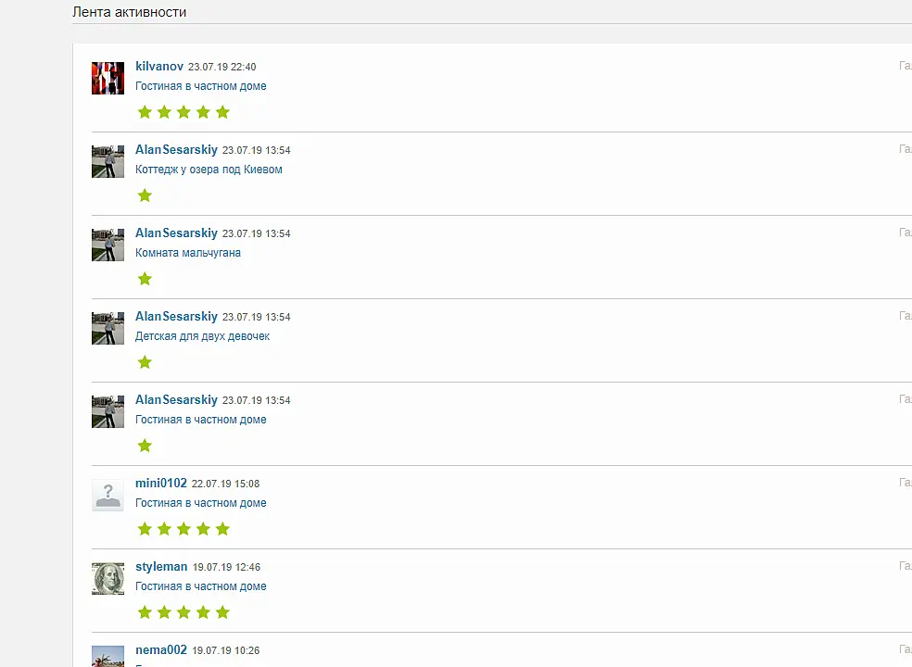912x667 pixels.
Task: Click third star in mini0102's rating
Action: (184, 529)
